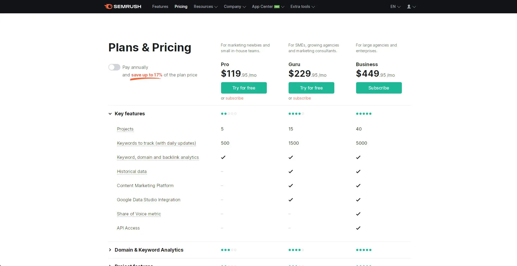This screenshot has width=517, height=266.
Task: Click the App Center new badge
Action: click(277, 7)
